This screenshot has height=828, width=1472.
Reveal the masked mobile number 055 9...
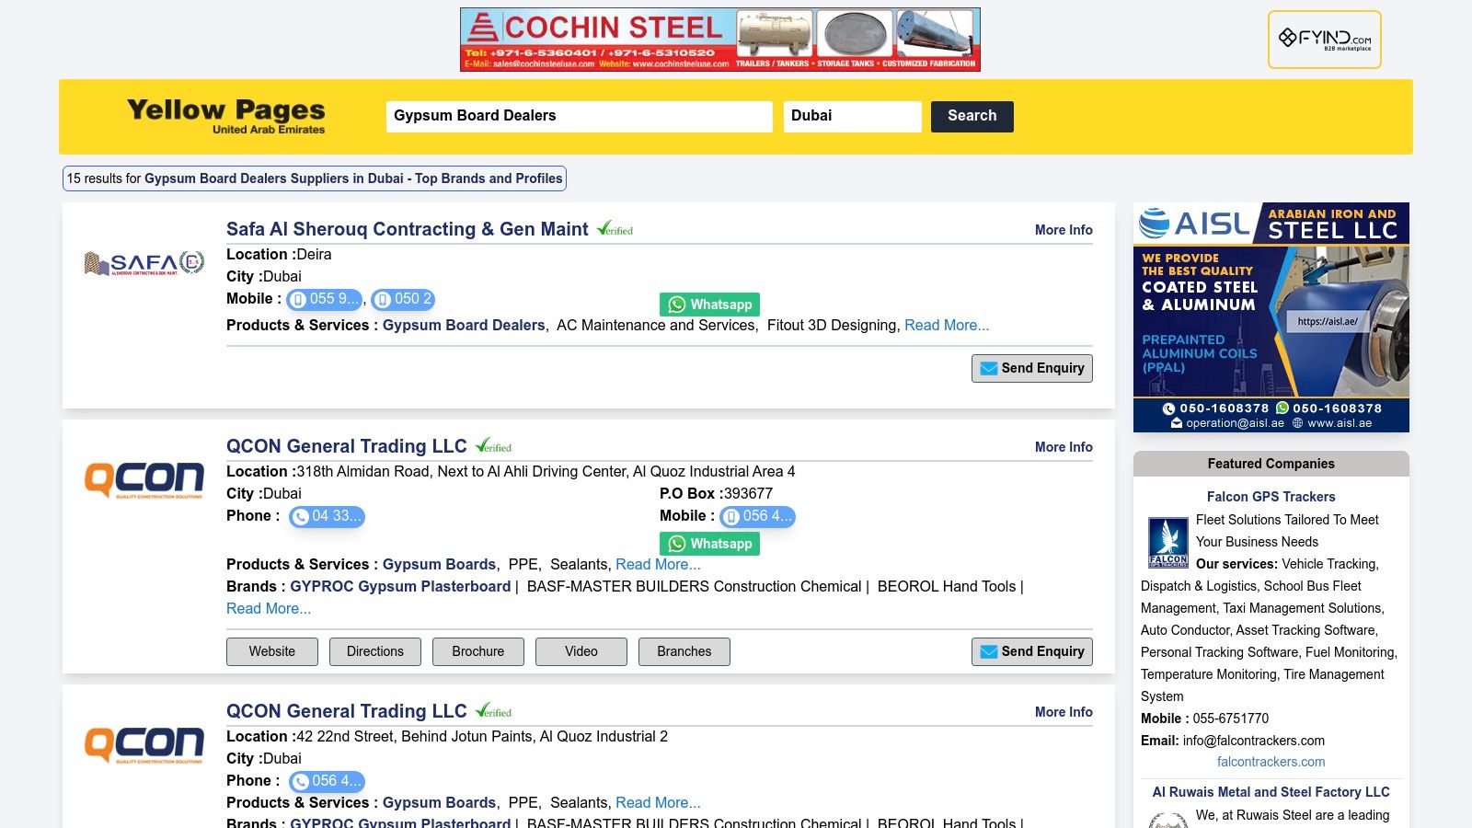pos(324,299)
